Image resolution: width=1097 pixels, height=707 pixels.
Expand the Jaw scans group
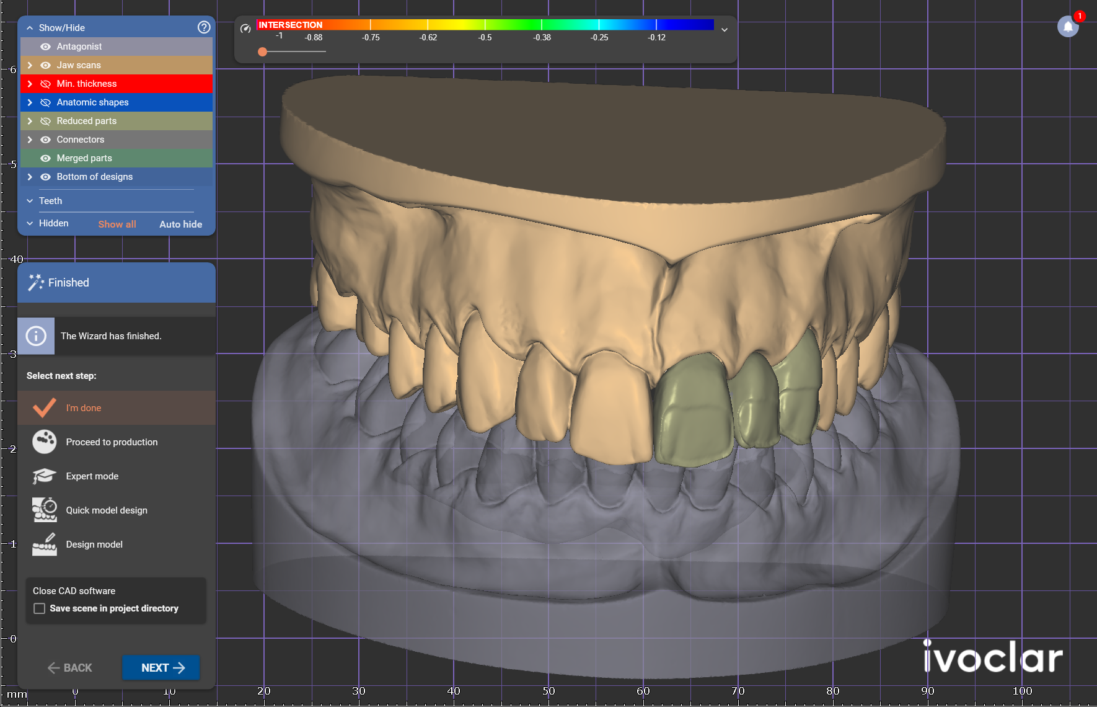tap(30, 65)
